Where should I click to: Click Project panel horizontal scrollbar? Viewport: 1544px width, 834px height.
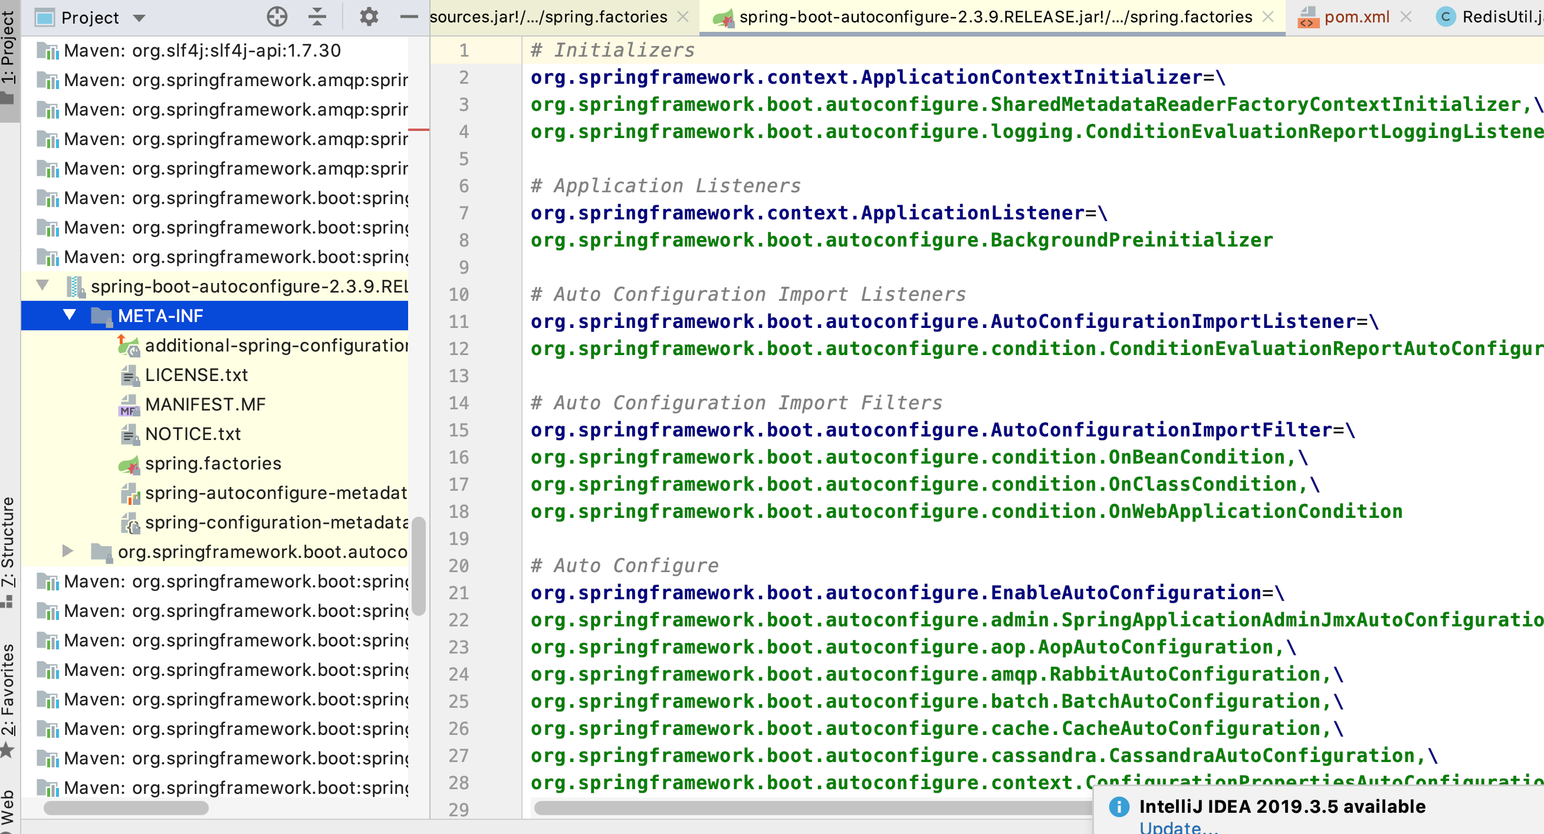(x=126, y=807)
